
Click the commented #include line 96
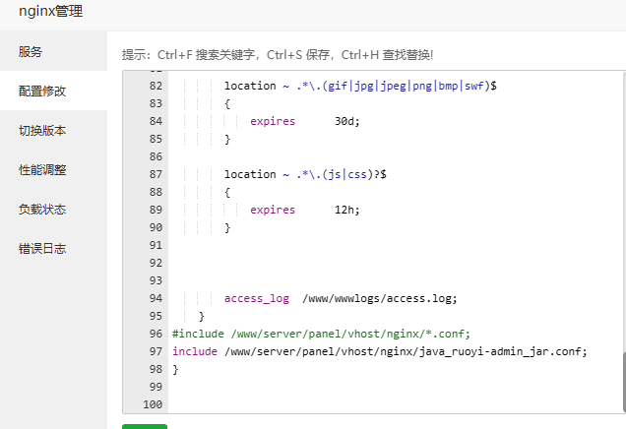click(x=322, y=334)
